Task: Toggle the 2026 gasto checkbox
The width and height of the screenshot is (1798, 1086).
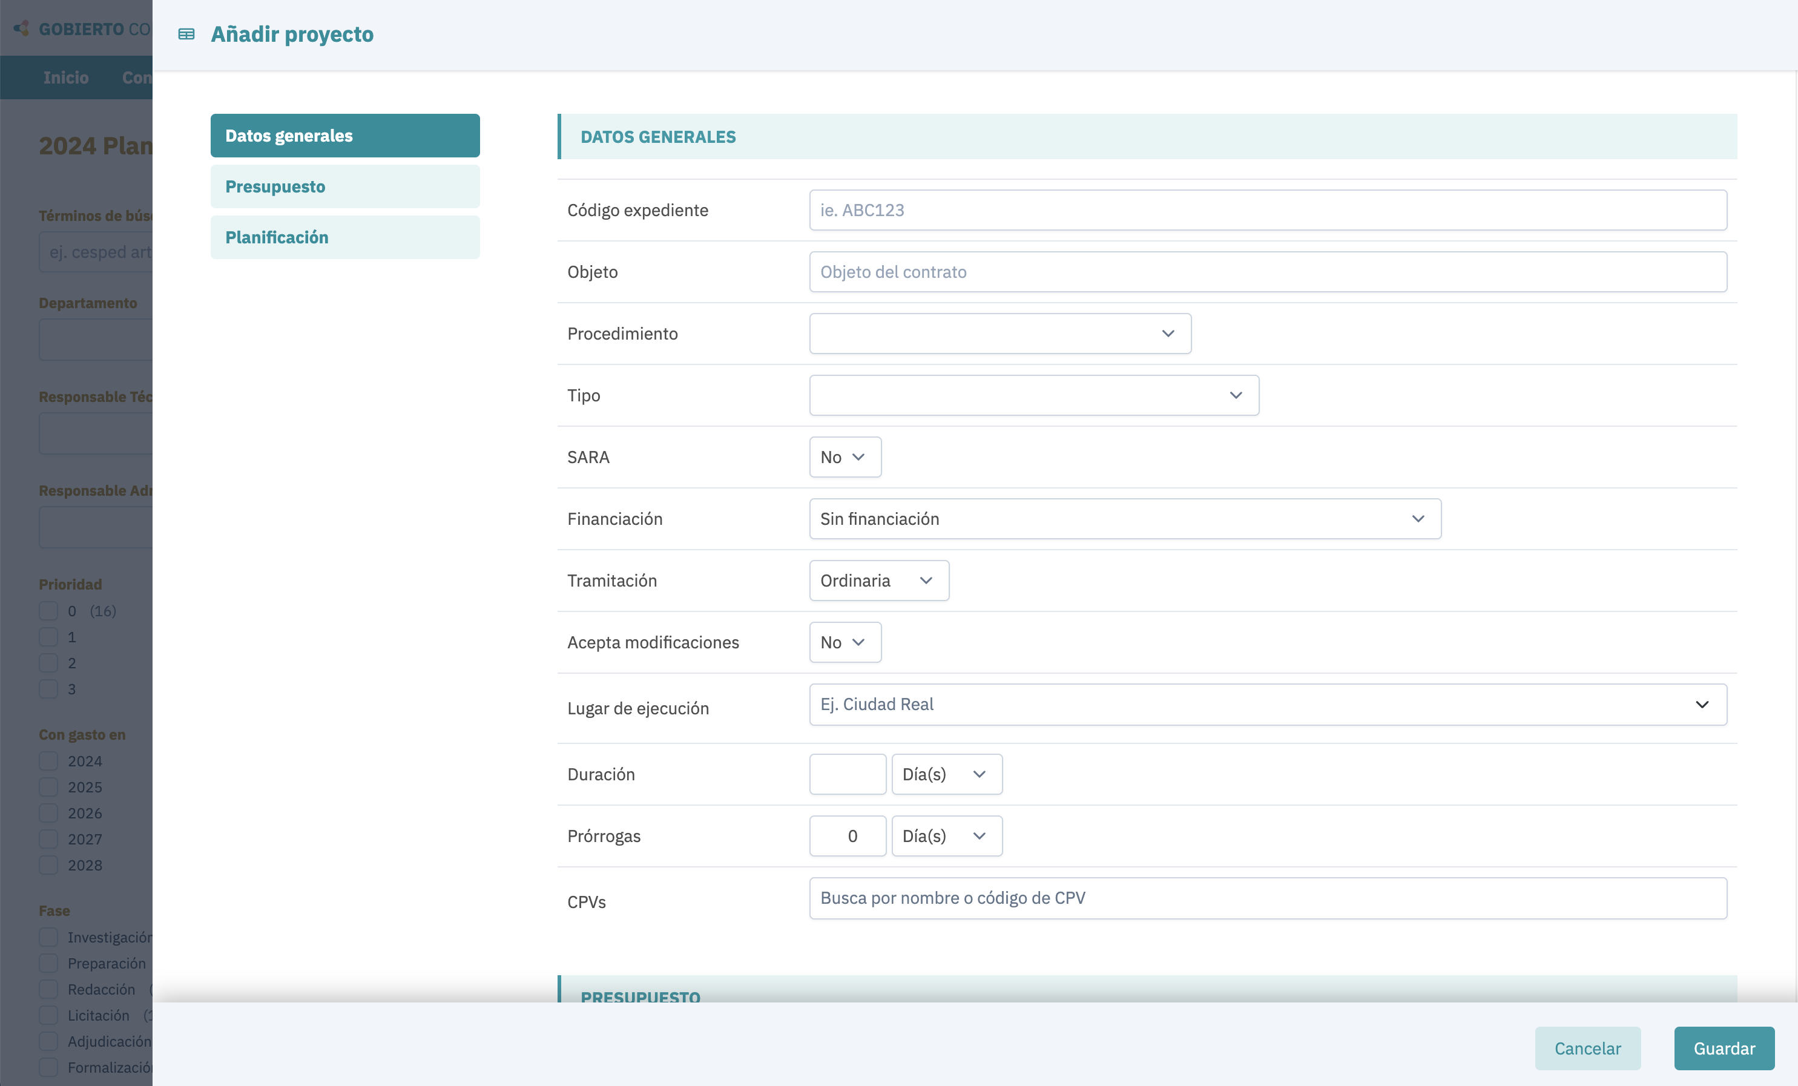Action: tap(49, 813)
